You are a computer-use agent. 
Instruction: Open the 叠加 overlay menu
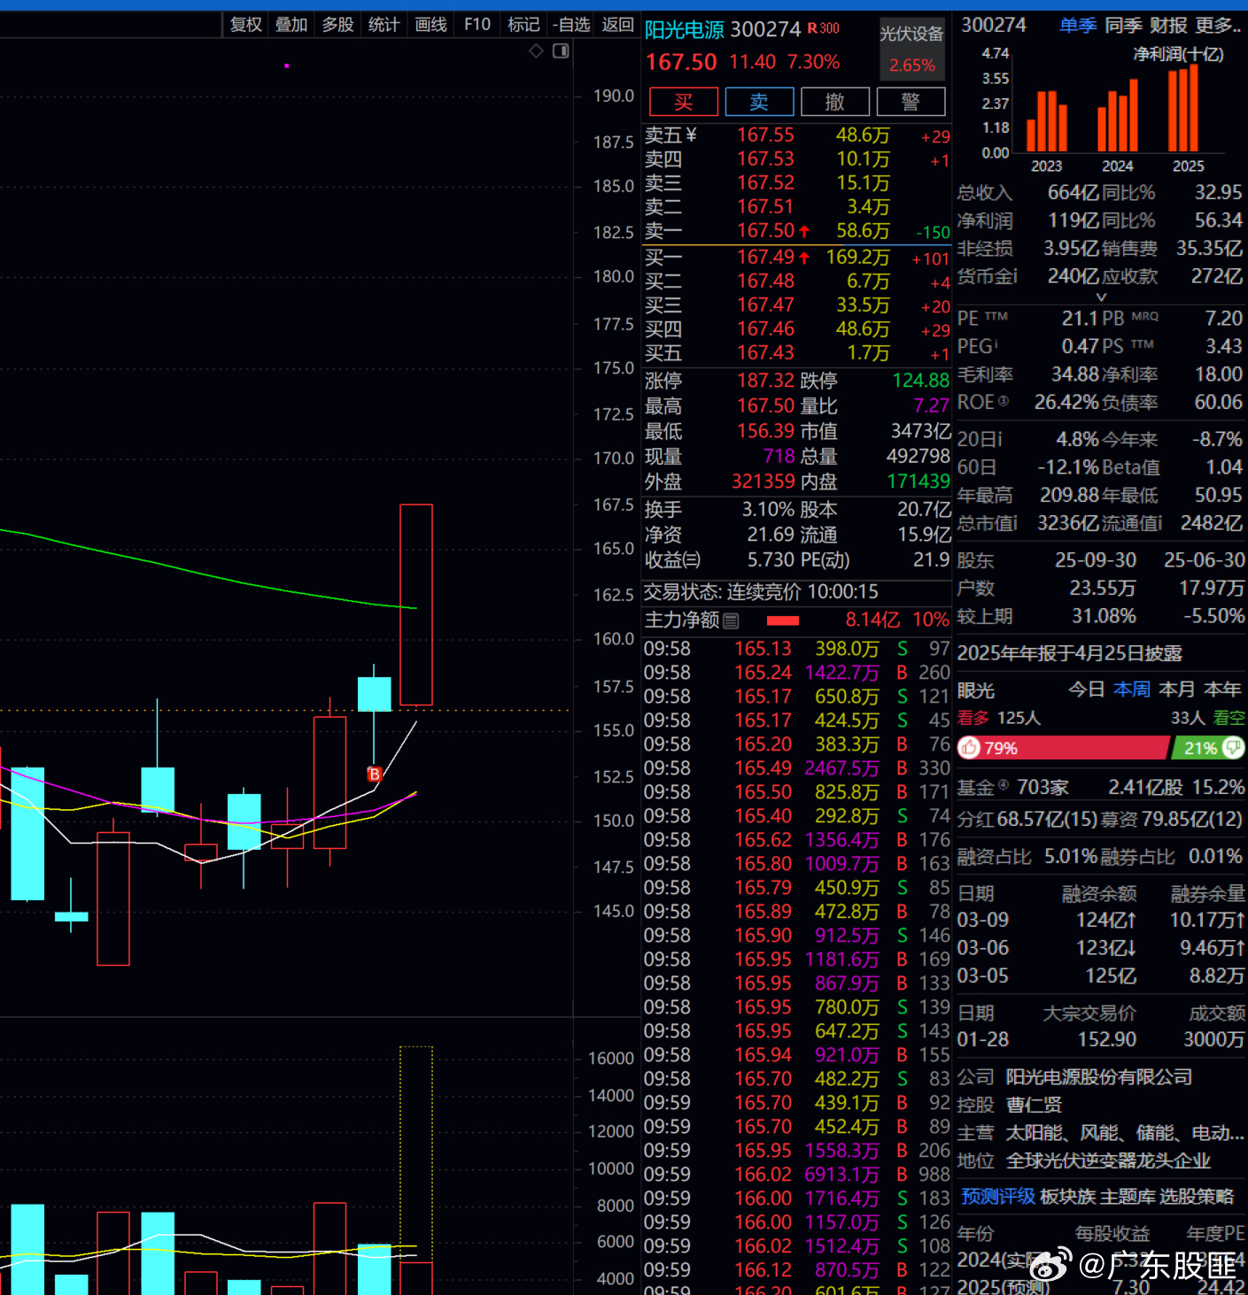click(x=291, y=25)
